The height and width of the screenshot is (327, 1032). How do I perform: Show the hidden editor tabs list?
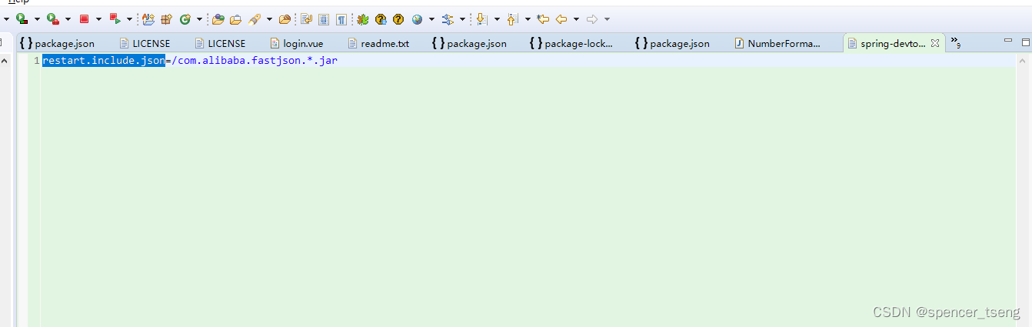pyautogui.click(x=956, y=42)
